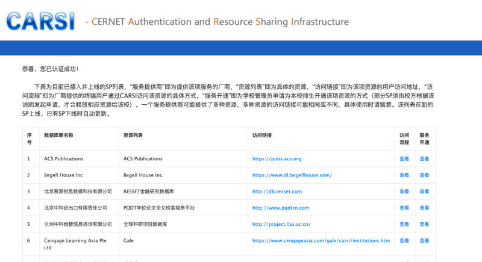
Task: View 访问流程 for Gale row
Action: [x=404, y=240]
